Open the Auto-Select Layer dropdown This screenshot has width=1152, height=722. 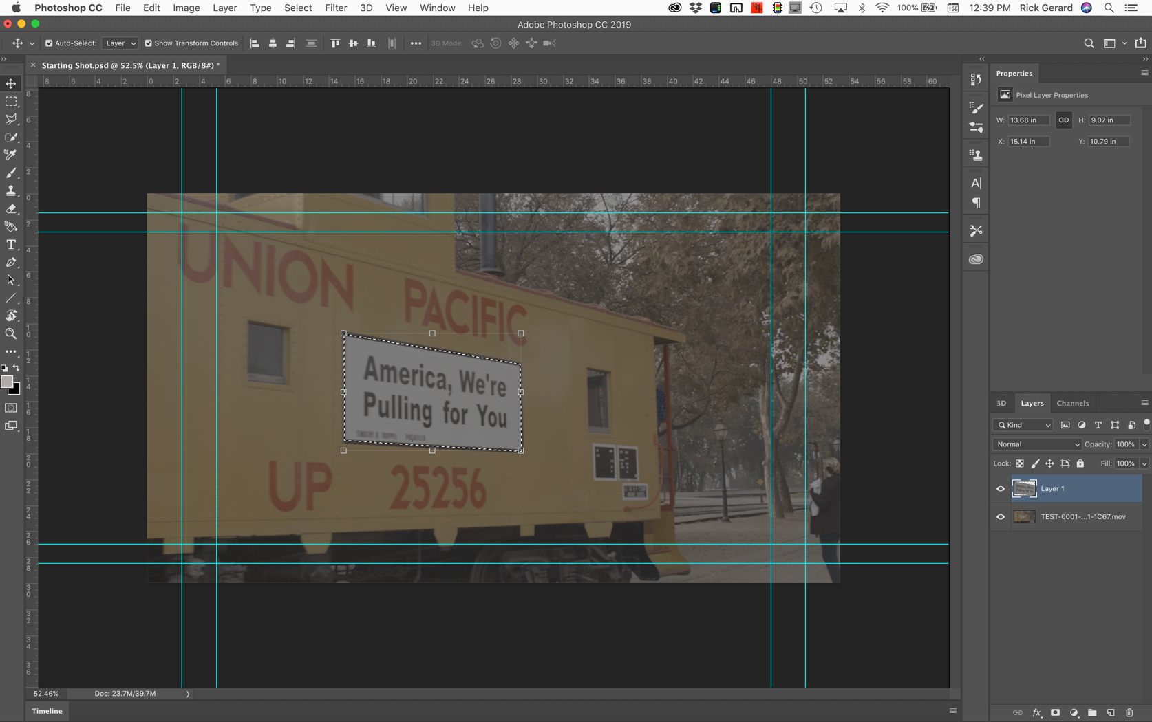(120, 43)
